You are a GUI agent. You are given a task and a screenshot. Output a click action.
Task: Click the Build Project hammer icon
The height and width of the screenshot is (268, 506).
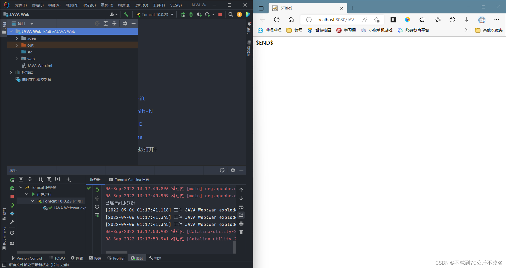coord(126,14)
